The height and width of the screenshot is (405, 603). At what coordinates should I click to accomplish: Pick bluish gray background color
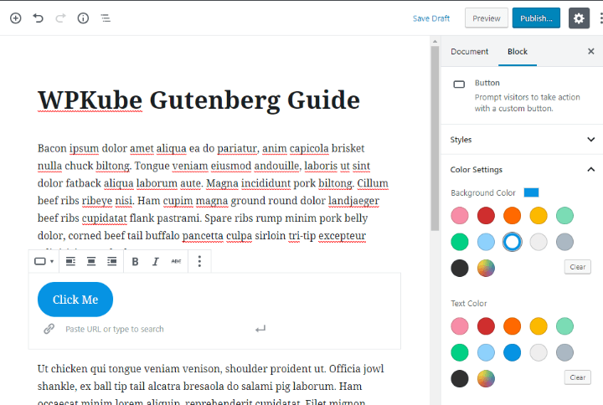(564, 242)
